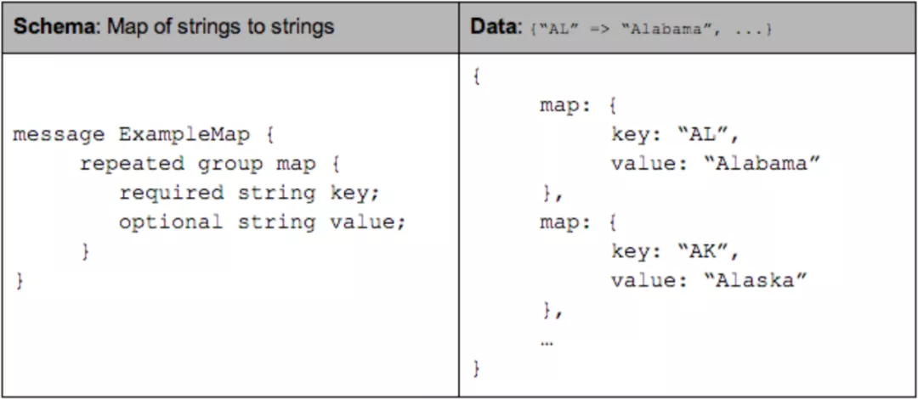Select the 'message ExampleMap {' line
This screenshot has width=918, height=399.
pyautogui.click(x=144, y=135)
